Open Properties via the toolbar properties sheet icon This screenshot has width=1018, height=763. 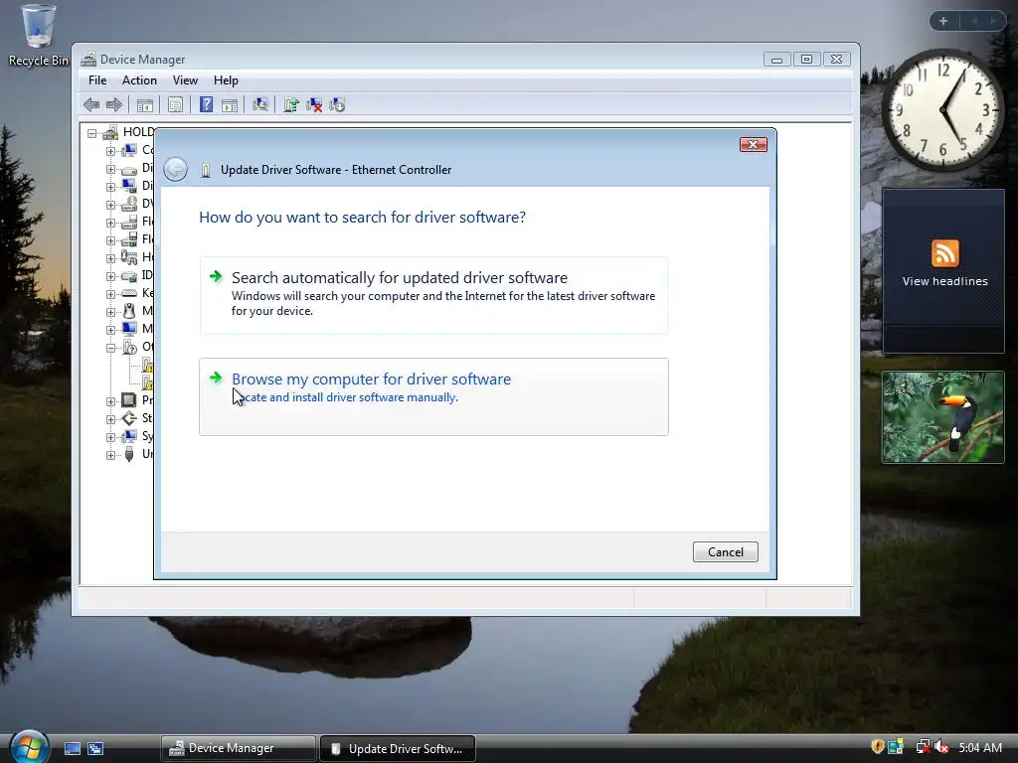(x=175, y=104)
